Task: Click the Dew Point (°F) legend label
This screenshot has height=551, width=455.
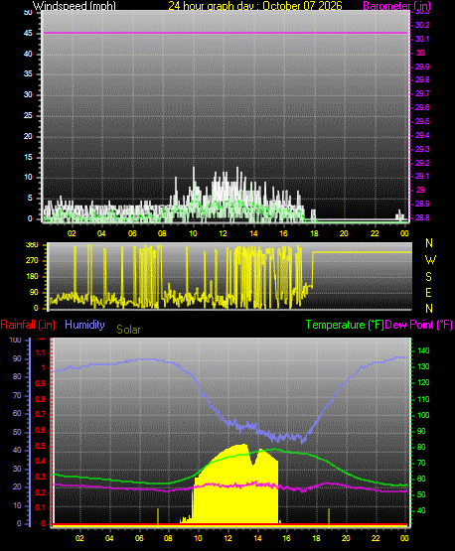Action: (x=418, y=325)
